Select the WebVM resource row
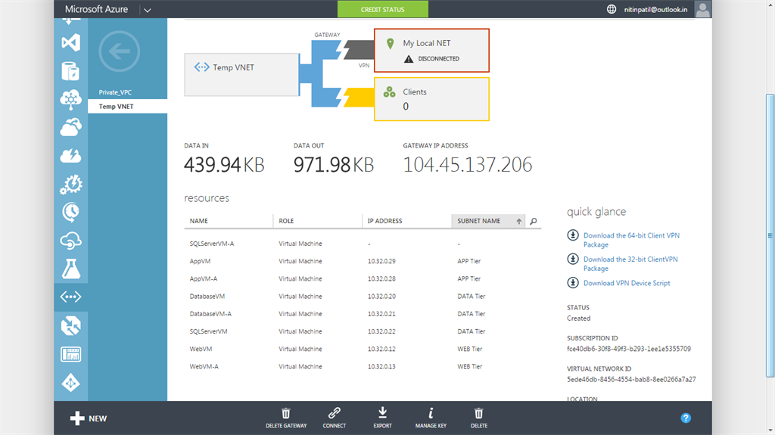The image size is (775, 435). tap(363, 349)
